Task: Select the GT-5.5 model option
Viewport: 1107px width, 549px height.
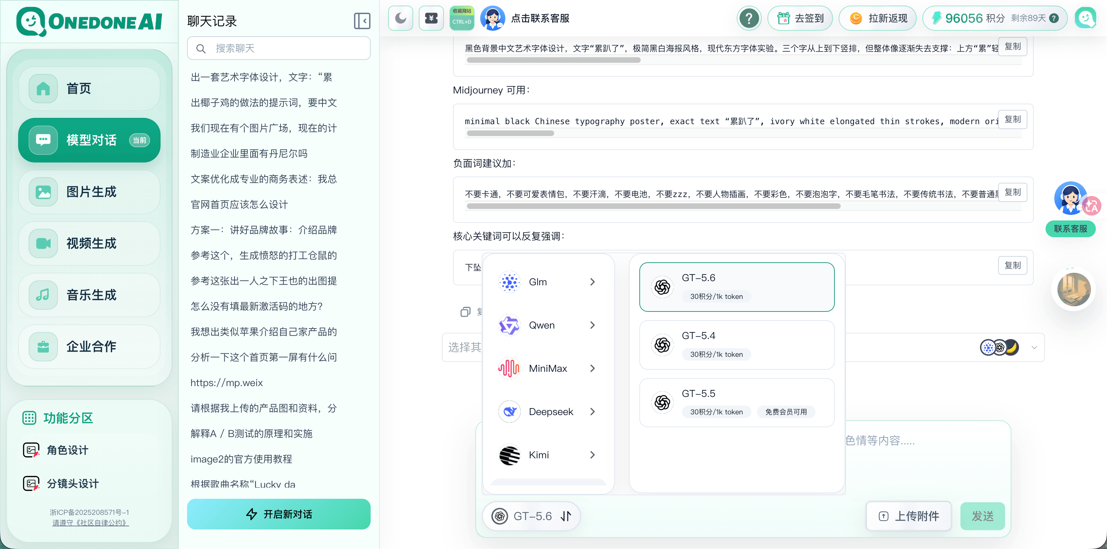Action: click(x=737, y=403)
